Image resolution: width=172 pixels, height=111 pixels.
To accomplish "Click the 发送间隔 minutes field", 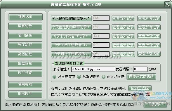I will [140, 69].
